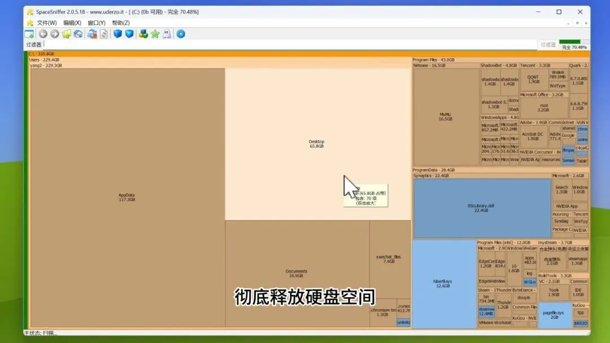Open the 文件(W) menu
The height and width of the screenshot is (343, 610).
47,23
